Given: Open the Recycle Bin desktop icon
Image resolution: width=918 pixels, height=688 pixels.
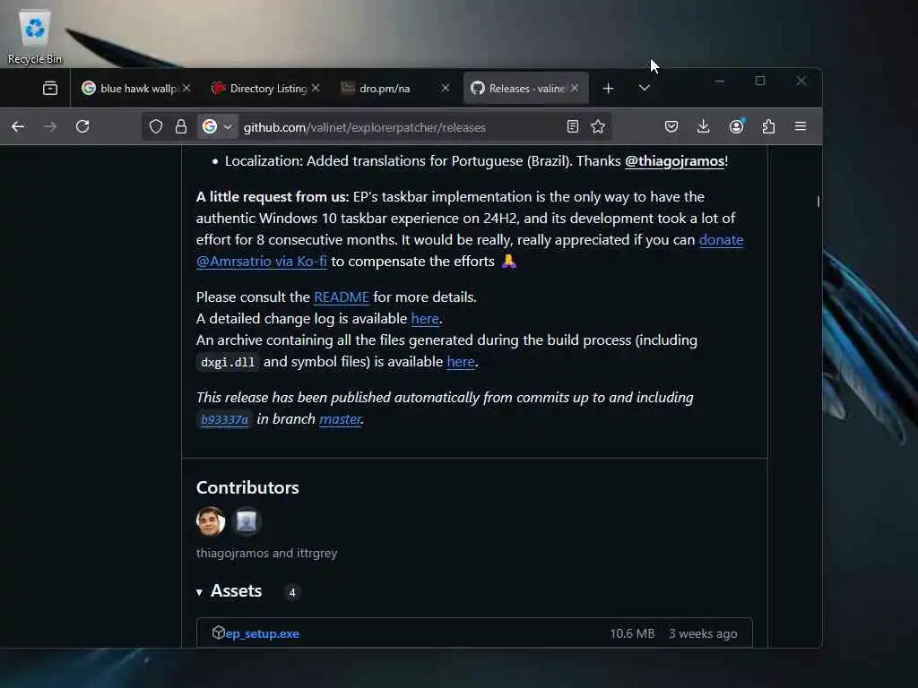Looking at the screenshot, I should pyautogui.click(x=35, y=37).
